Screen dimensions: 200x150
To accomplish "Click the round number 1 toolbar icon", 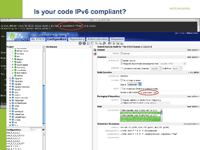I will [x=122, y=44].
